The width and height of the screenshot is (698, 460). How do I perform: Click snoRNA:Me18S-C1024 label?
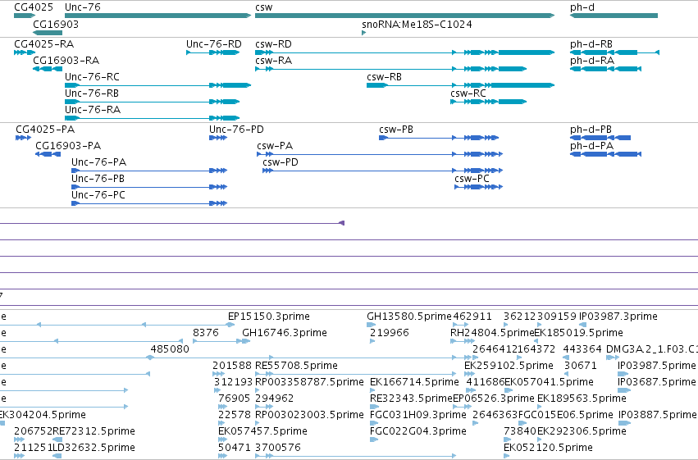point(417,24)
